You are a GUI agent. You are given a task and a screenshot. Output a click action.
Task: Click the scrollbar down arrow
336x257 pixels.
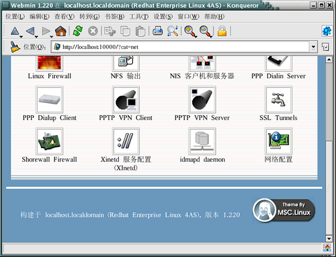329,239
